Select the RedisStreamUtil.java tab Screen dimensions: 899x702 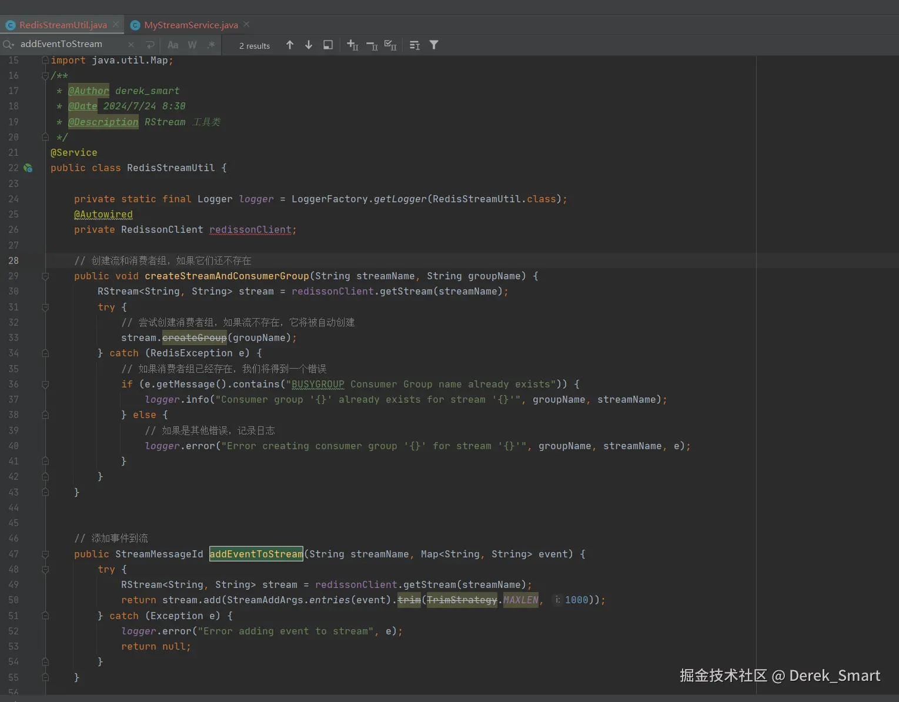63,25
